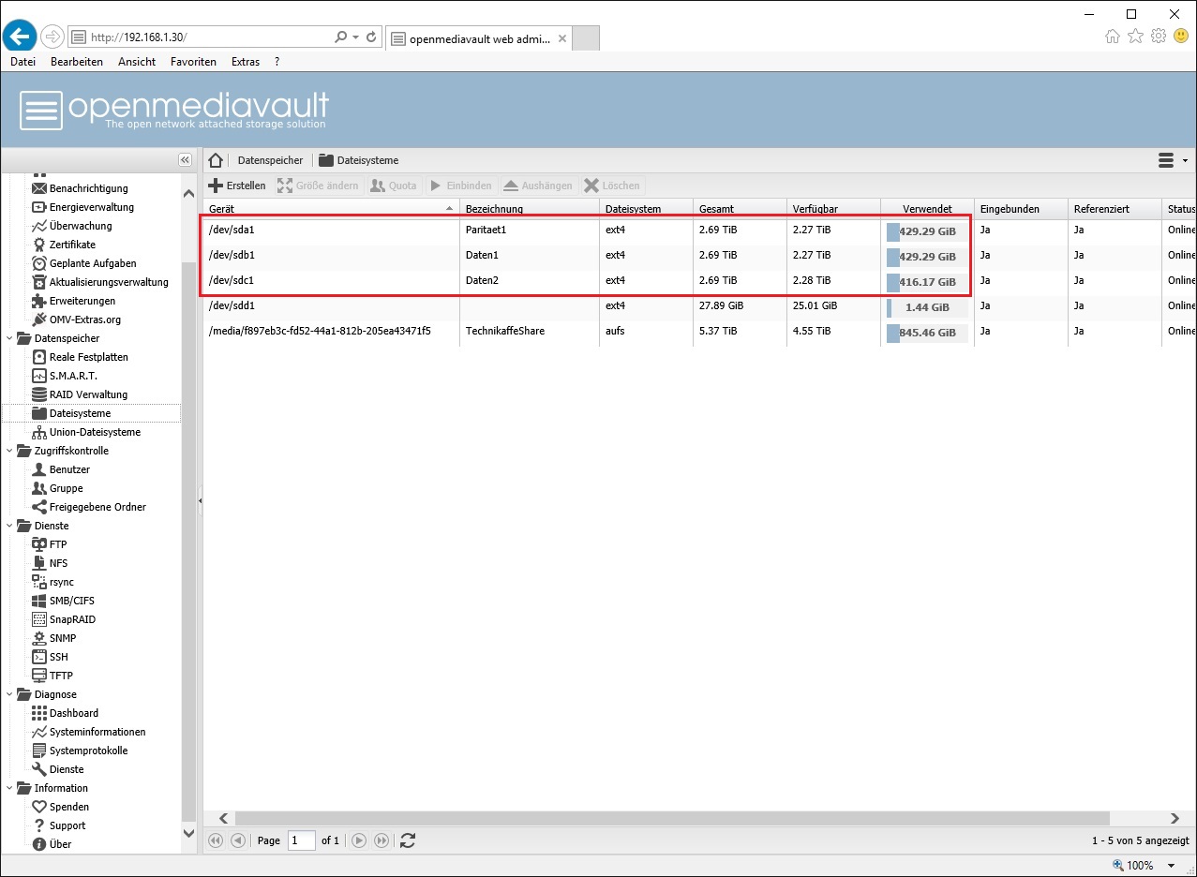Click the Systemprotokolle log icon
The image size is (1197, 877).
coord(39,751)
